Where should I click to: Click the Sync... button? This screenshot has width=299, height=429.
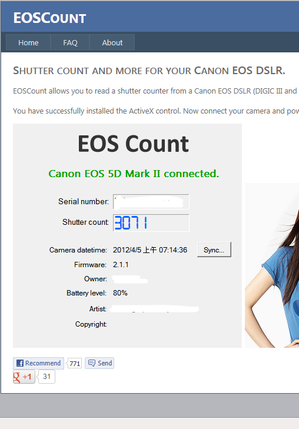(214, 250)
